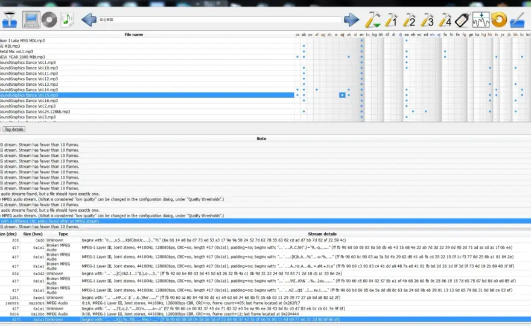Click the 'aa' note column header

297,34
